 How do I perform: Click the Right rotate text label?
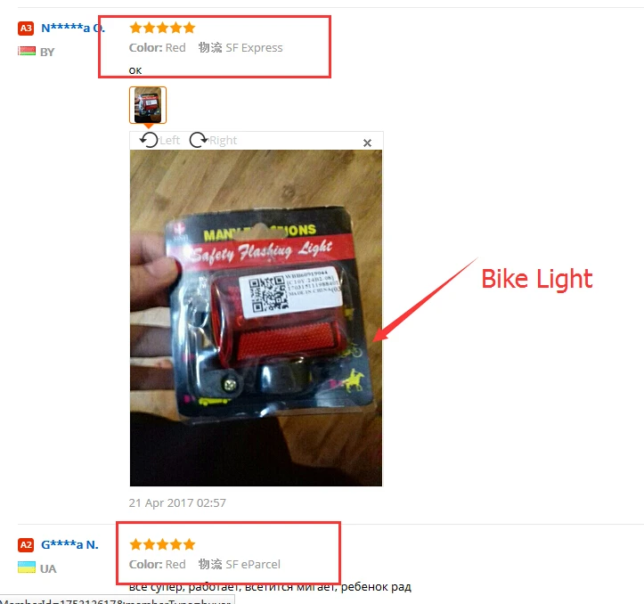(x=223, y=141)
